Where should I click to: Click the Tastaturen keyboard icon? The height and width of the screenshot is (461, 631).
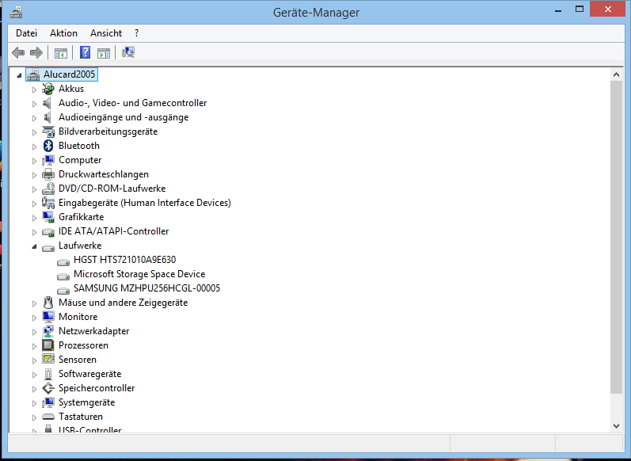[x=48, y=417]
